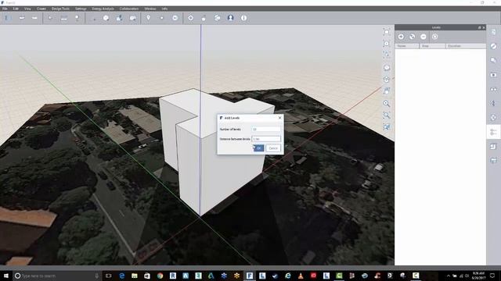Open the Properties palette icon at top right

tap(494, 32)
